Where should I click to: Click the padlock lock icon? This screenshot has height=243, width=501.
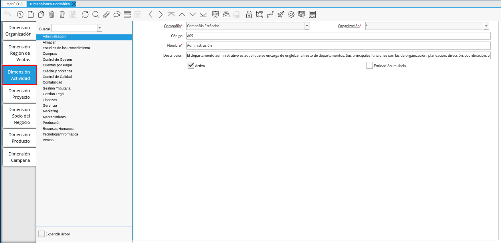click(249, 15)
